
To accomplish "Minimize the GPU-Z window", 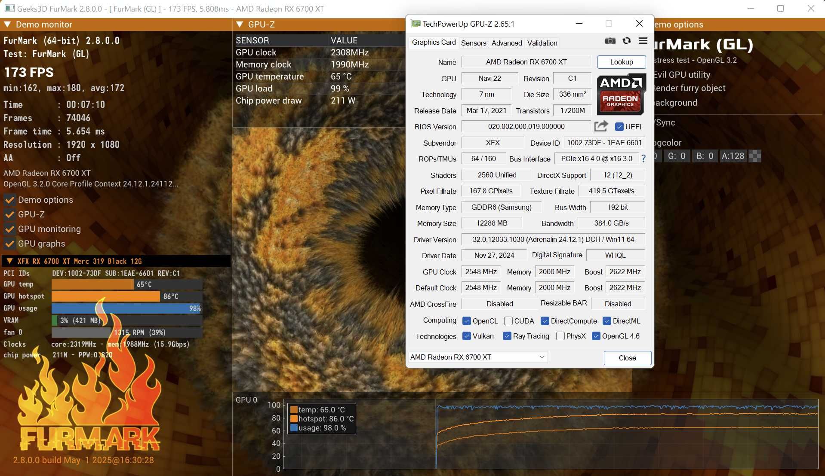I will coord(579,24).
